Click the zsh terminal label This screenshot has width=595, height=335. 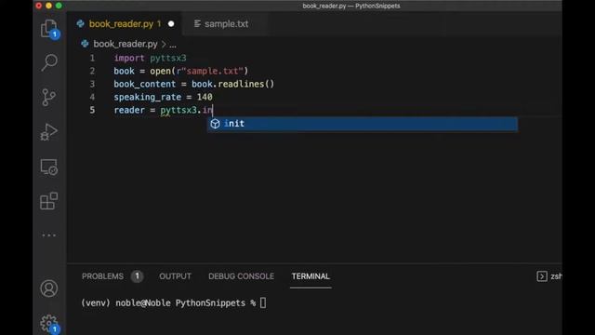click(x=556, y=276)
